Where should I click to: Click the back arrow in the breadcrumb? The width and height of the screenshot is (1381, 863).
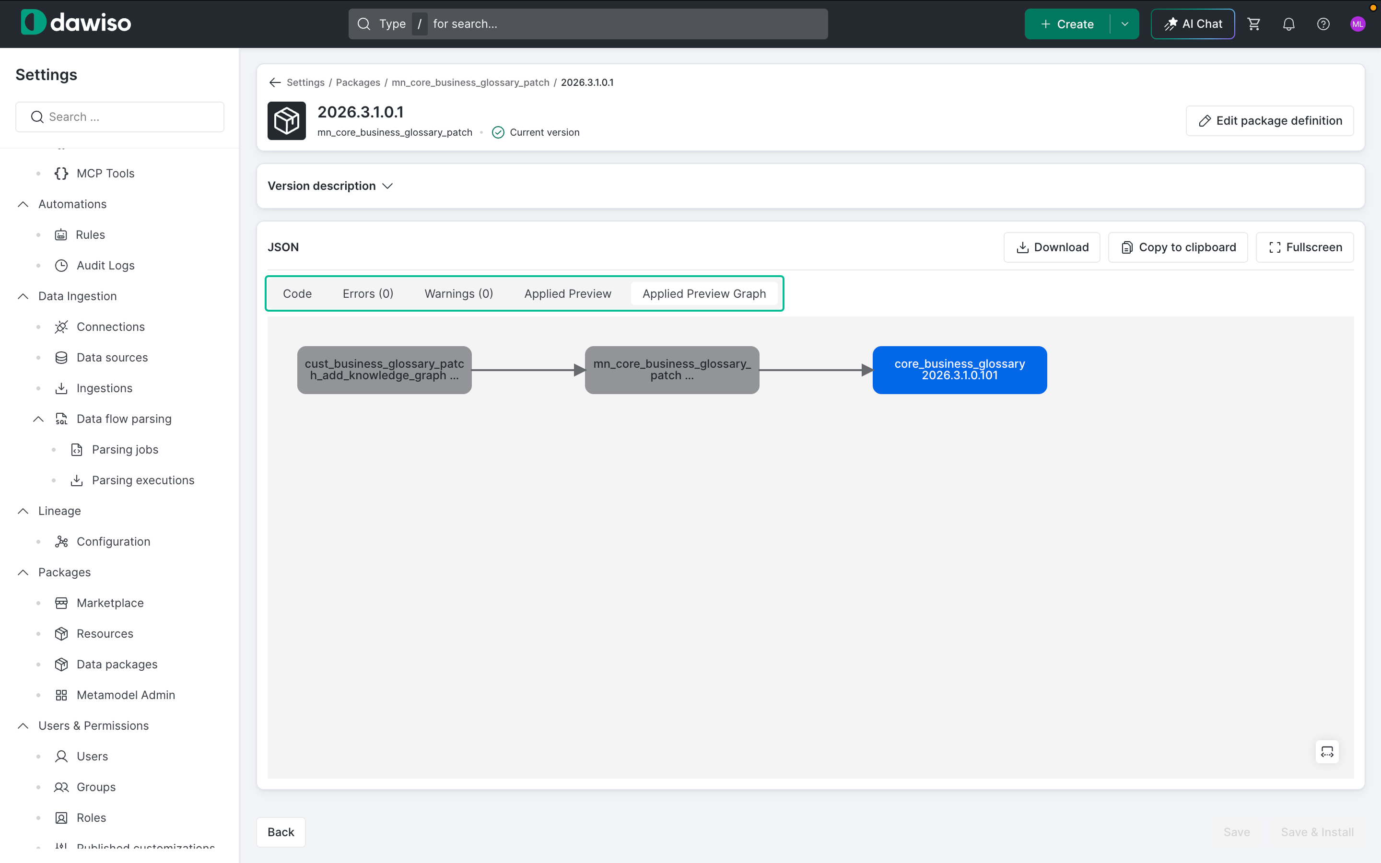point(275,82)
